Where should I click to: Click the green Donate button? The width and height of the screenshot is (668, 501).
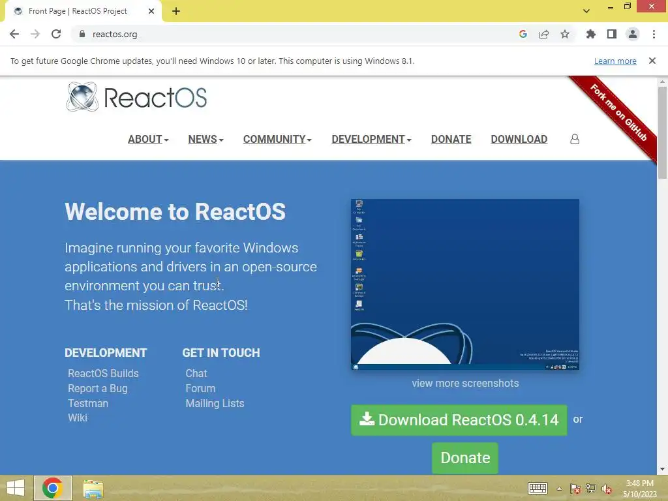tap(464, 458)
